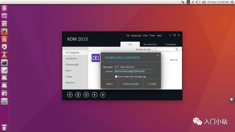
Task: Open the File menu in XDM
Action: point(128,35)
